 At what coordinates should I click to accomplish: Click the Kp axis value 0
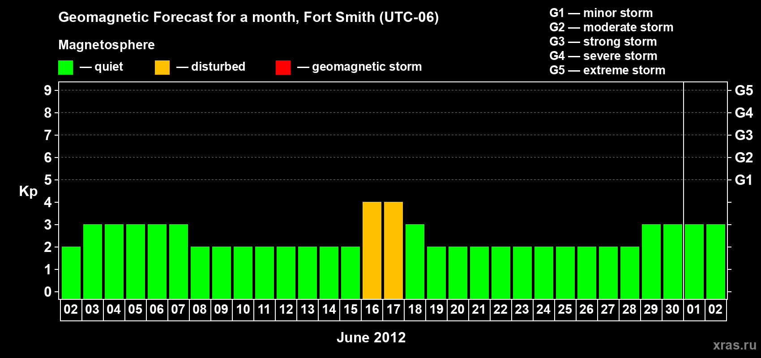click(x=48, y=292)
